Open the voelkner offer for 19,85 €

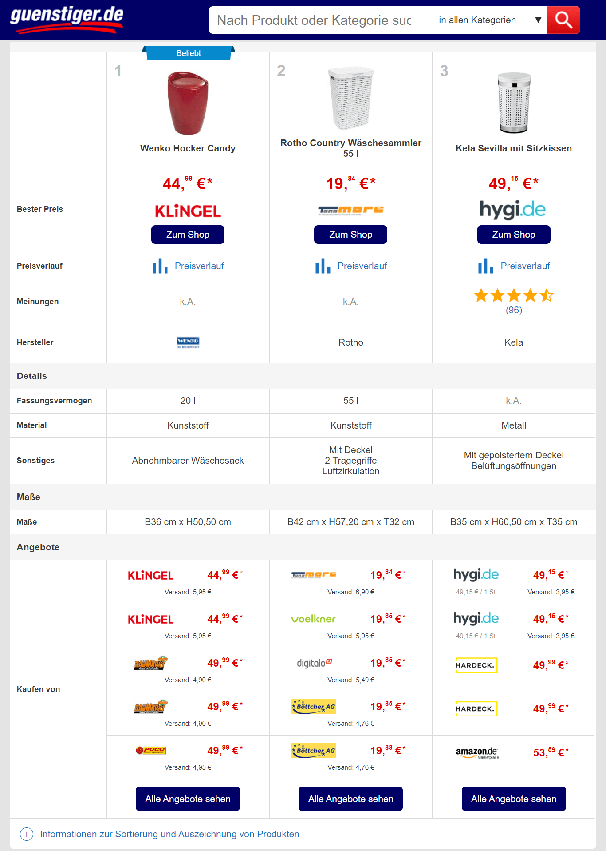point(314,619)
